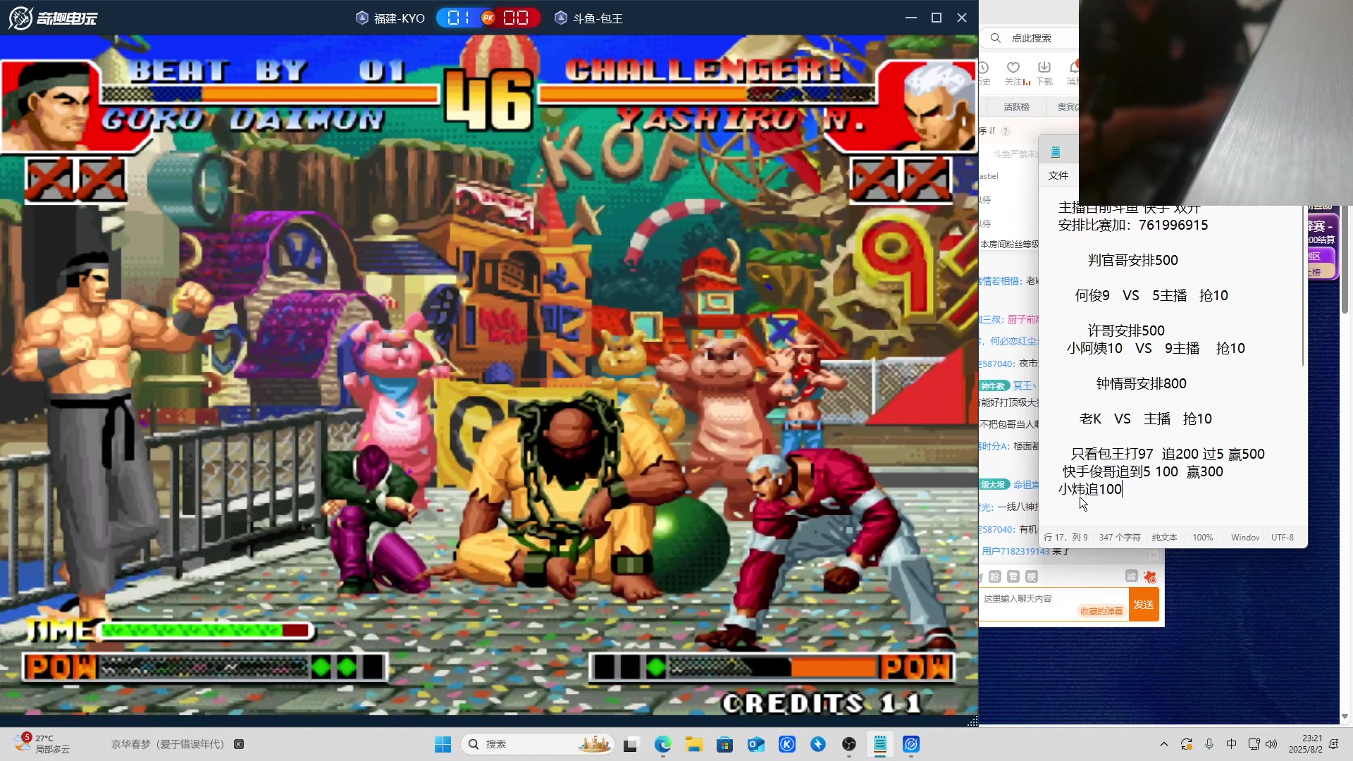Click the Douyu page right scrollbar

point(1345,261)
